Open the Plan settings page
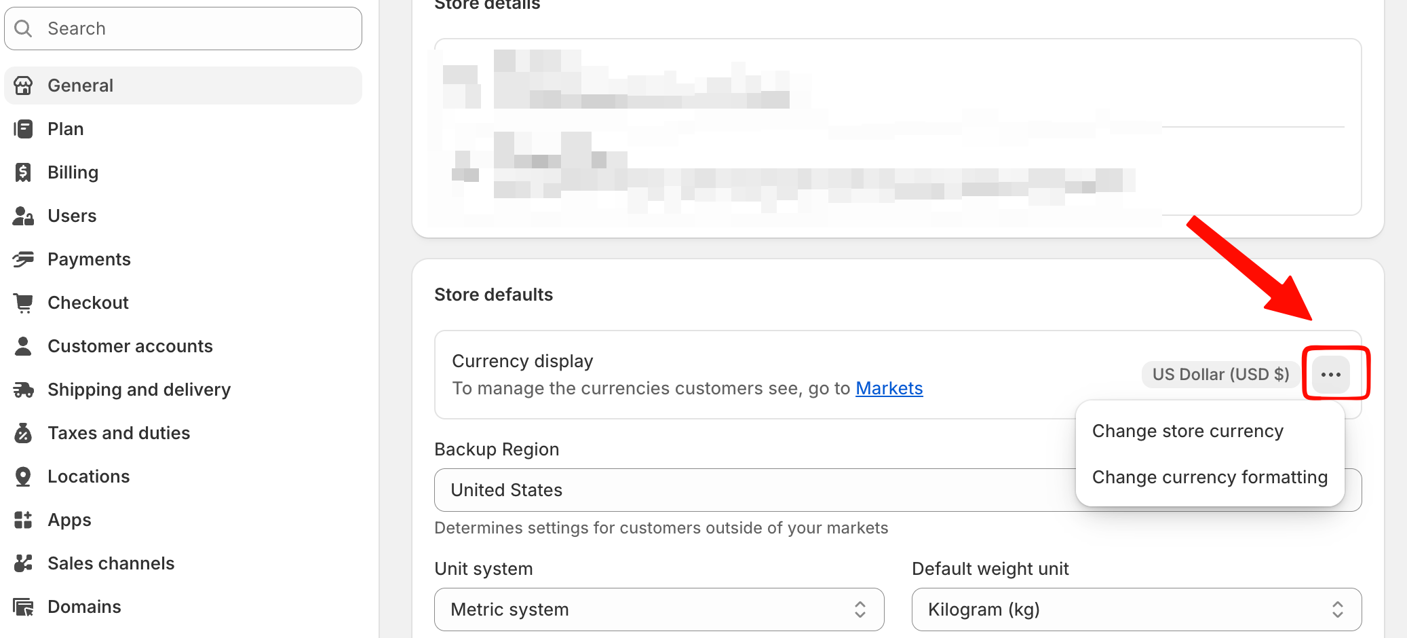 (66, 129)
